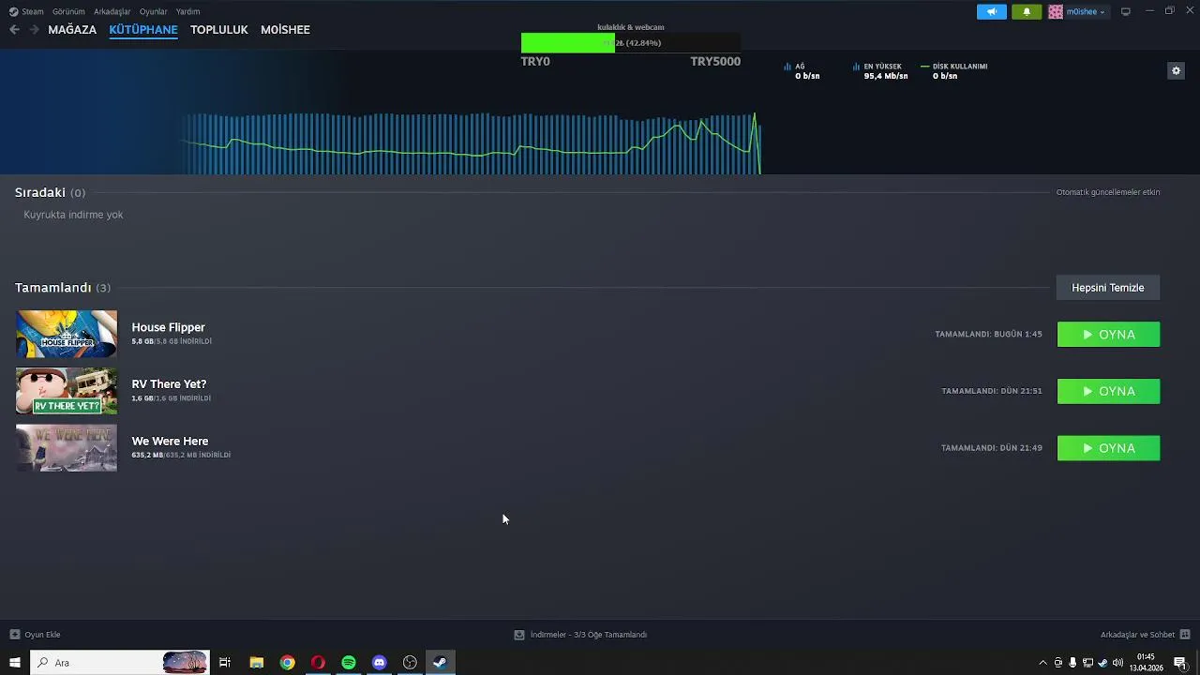Switch to the MAĞAZA tab
This screenshot has width=1200, height=675.
pos(72,30)
